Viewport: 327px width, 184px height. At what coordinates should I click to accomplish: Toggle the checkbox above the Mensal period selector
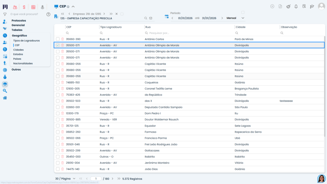point(243,12)
